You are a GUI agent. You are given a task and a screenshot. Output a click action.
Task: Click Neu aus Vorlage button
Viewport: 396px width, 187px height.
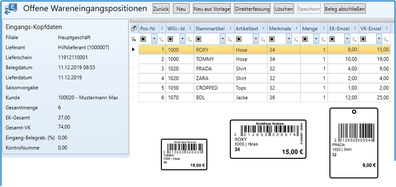212,9
